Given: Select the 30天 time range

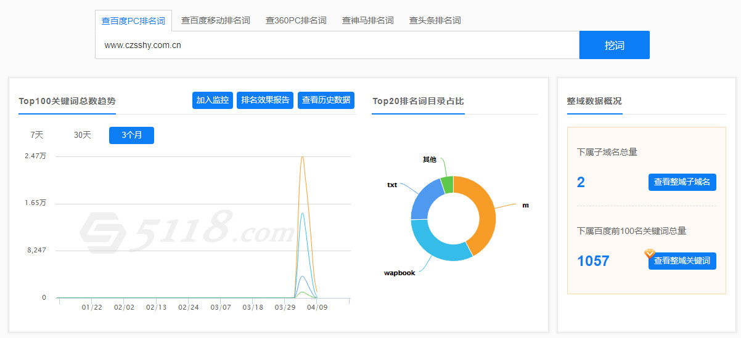Looking at the screenshot, I should [x=83, y=135].
